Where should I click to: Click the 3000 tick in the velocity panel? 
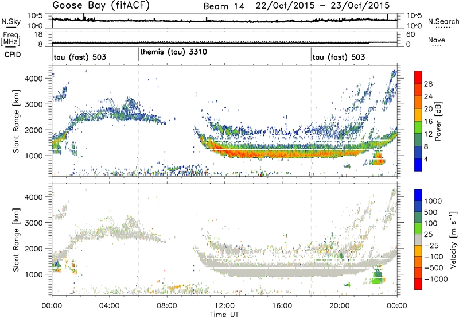34,223
